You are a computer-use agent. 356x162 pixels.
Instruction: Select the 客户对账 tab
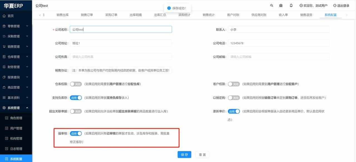234,15
